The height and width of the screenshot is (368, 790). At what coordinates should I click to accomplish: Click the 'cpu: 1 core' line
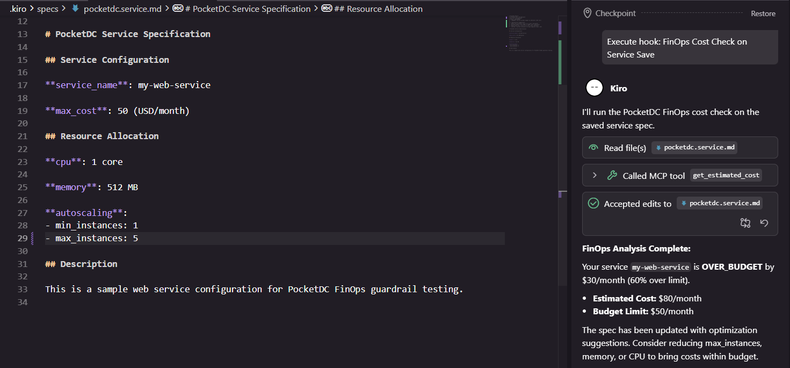84,162
